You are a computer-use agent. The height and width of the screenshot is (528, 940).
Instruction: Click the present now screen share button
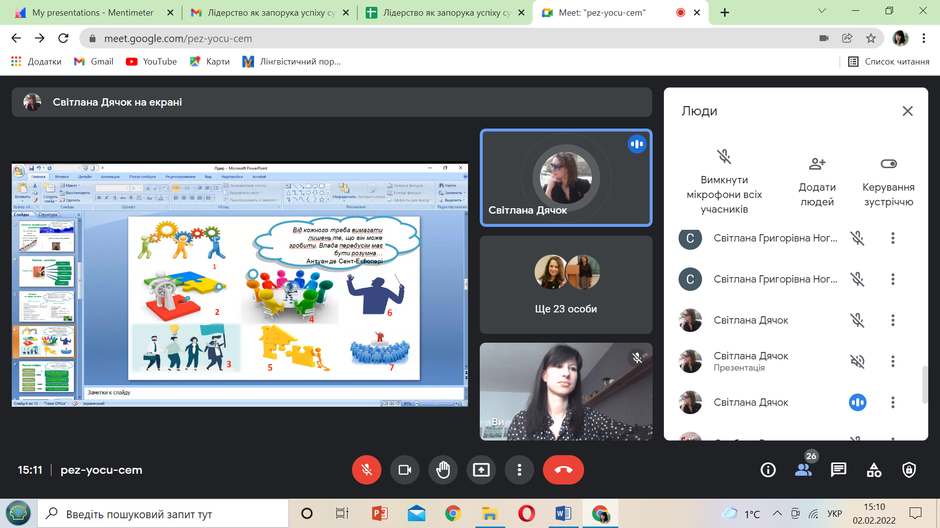(x=481, y=470)
